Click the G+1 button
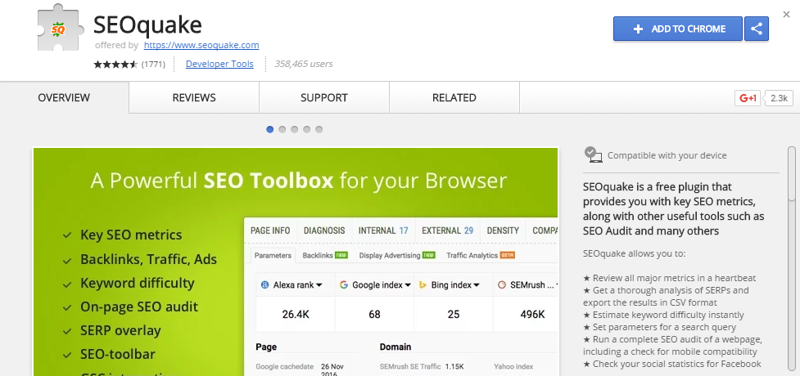This screenshot has height=376, width=800. pos(748,98)
